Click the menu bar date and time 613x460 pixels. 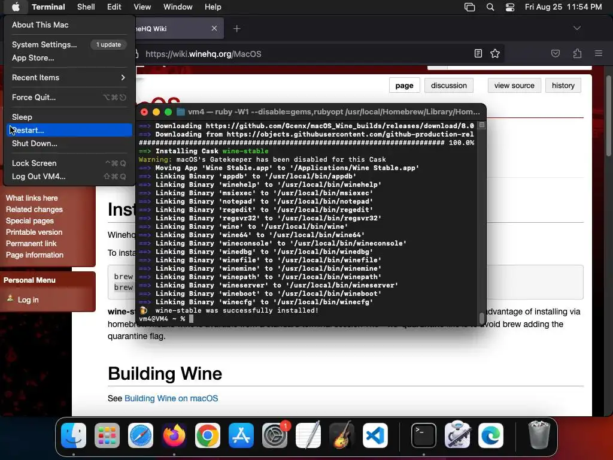point(563,7)
